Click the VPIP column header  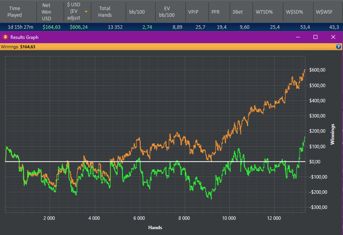coord(194,11)
